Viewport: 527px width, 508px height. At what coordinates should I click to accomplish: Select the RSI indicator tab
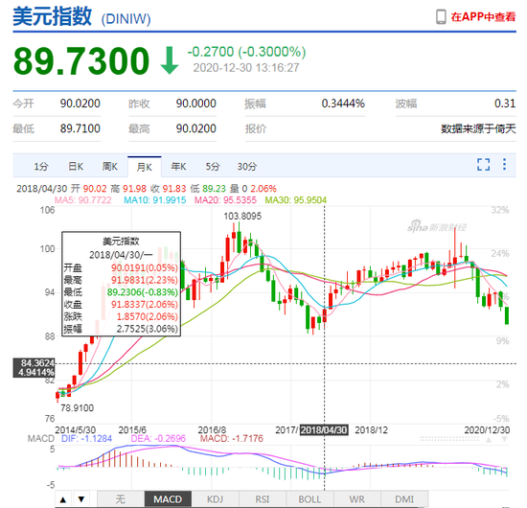[x=263, y=499]
